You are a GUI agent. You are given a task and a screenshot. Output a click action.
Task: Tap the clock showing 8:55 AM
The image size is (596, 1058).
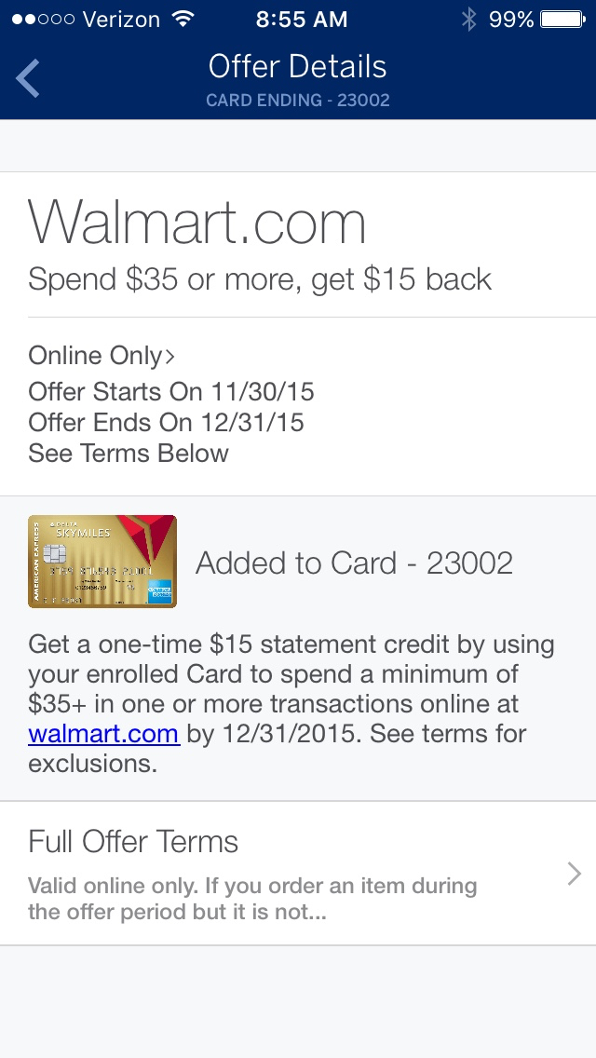[x=301, y=19]
